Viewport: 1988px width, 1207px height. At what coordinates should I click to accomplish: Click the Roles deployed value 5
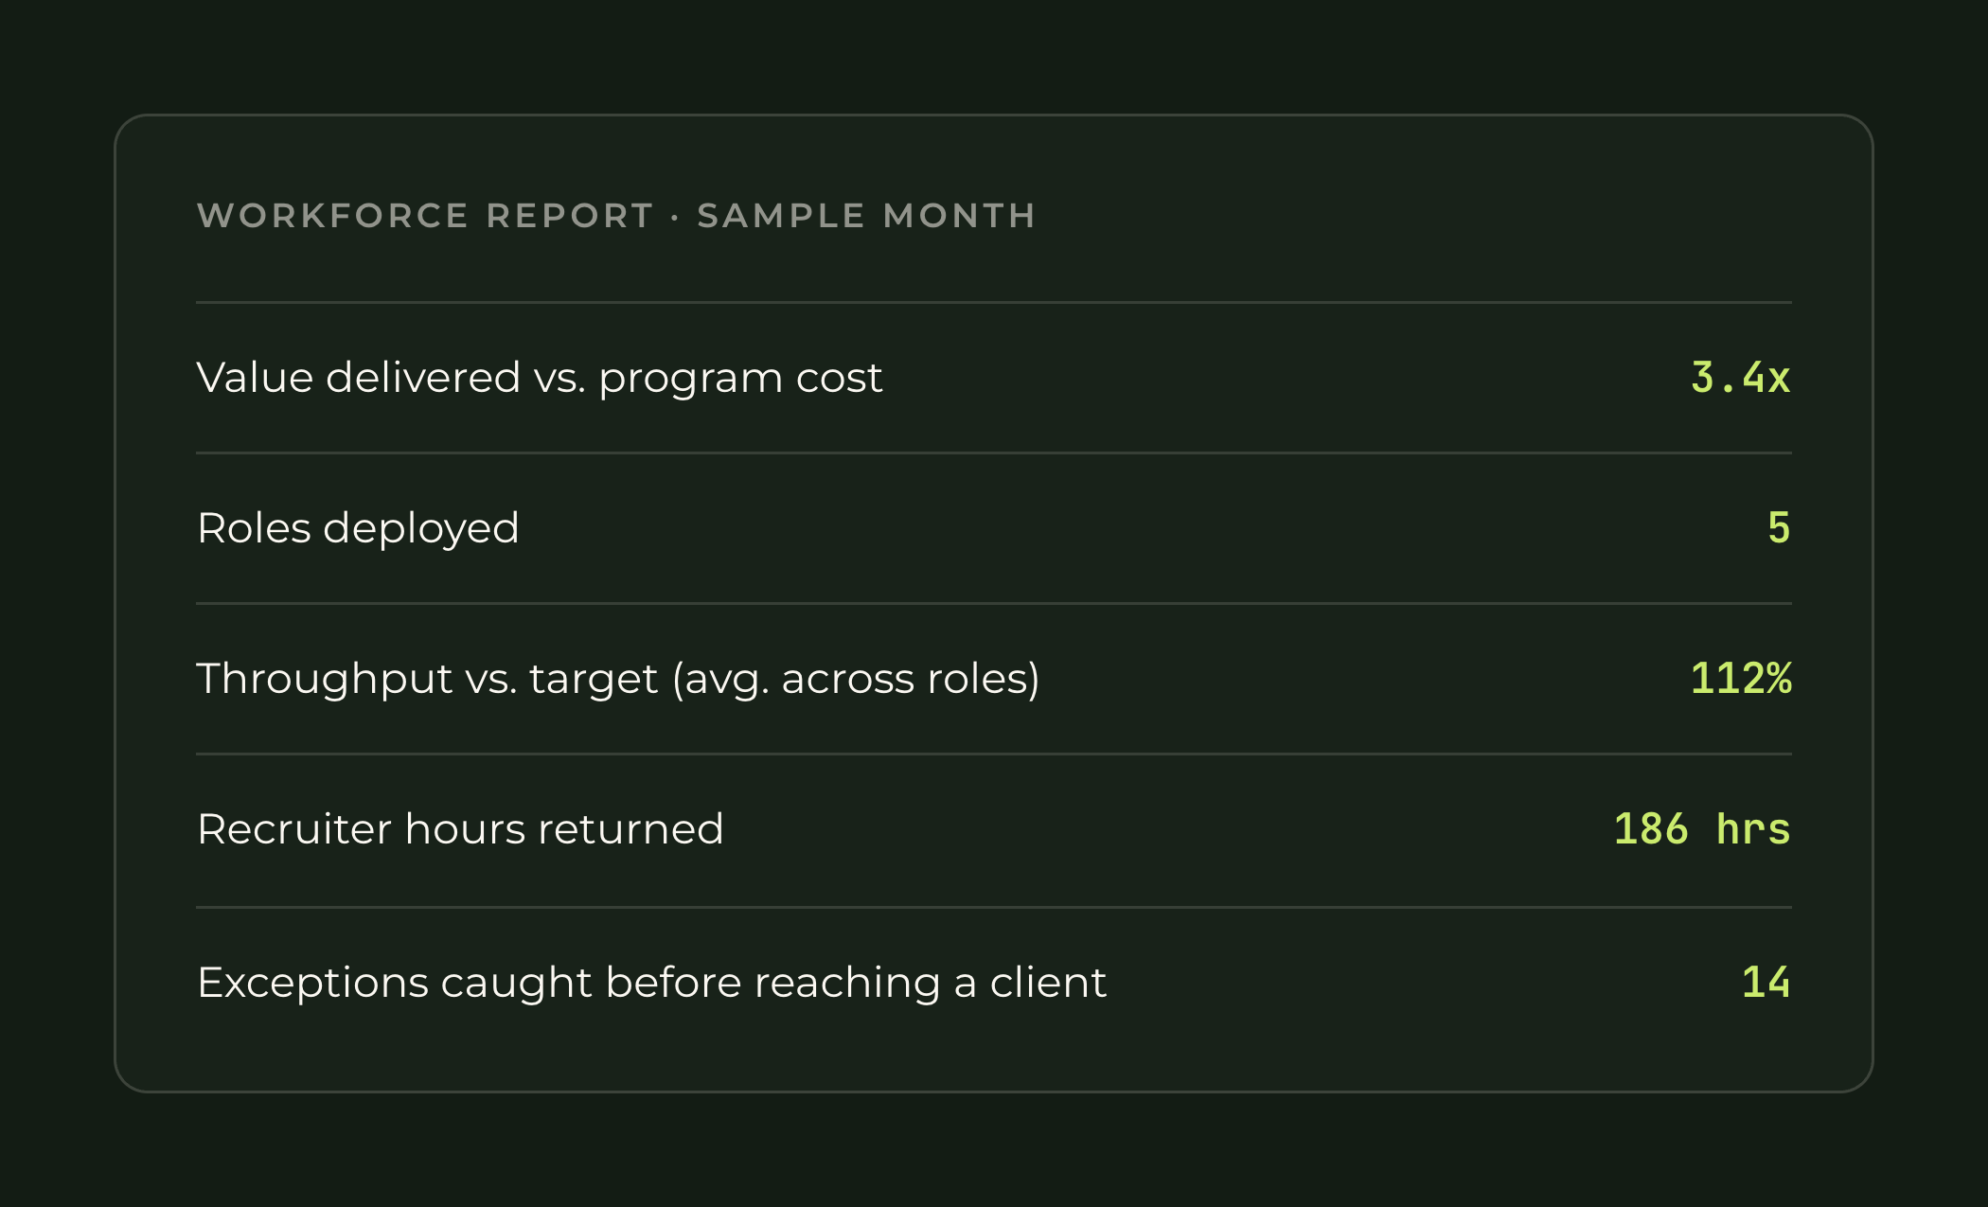pyautogui.click(x=1779, y=527)
